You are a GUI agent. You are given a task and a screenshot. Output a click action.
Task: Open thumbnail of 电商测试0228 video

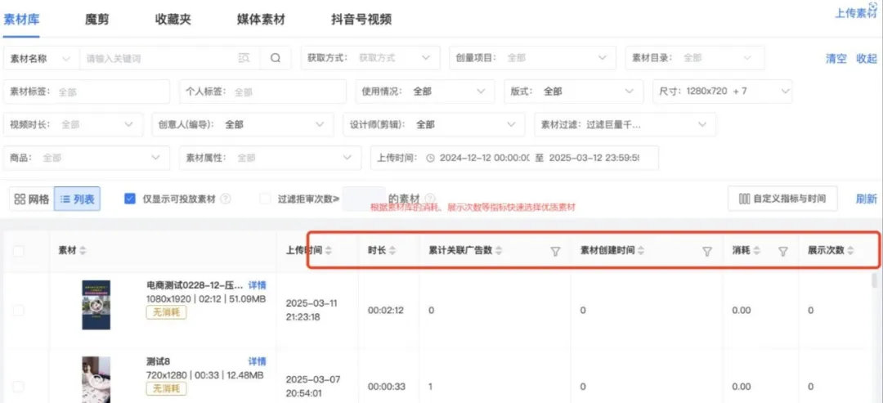(96, 304)
